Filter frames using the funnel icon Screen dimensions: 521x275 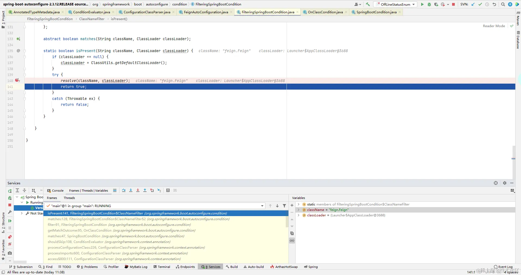tap(284, 206)
